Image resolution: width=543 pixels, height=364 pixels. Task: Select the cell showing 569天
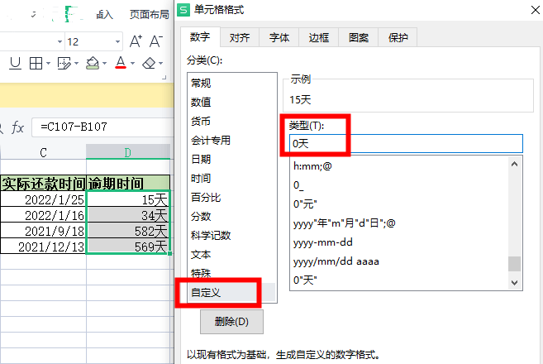point(128,247)
